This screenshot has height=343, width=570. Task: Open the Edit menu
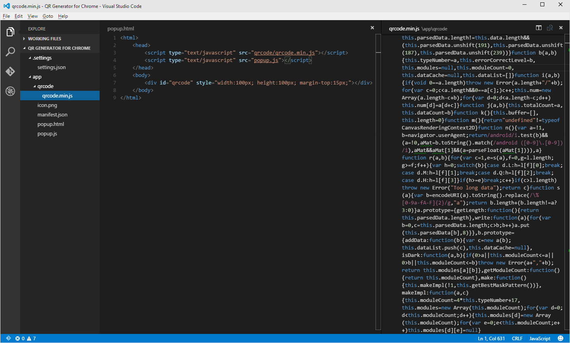coord(19,16)
